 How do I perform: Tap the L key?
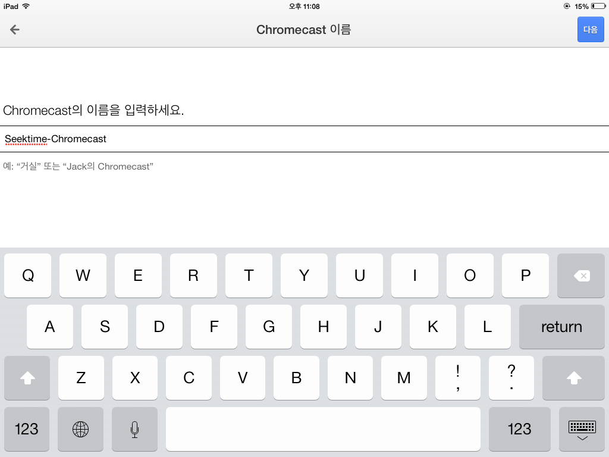(488, 327)
